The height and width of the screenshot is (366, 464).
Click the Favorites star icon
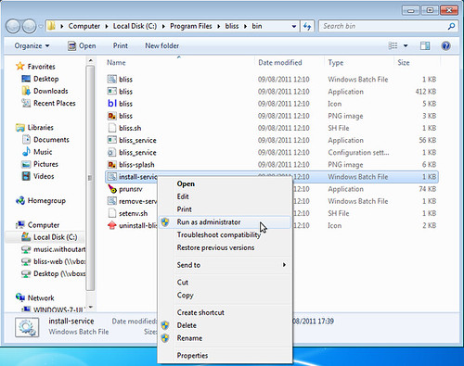(x=20, y=66)
